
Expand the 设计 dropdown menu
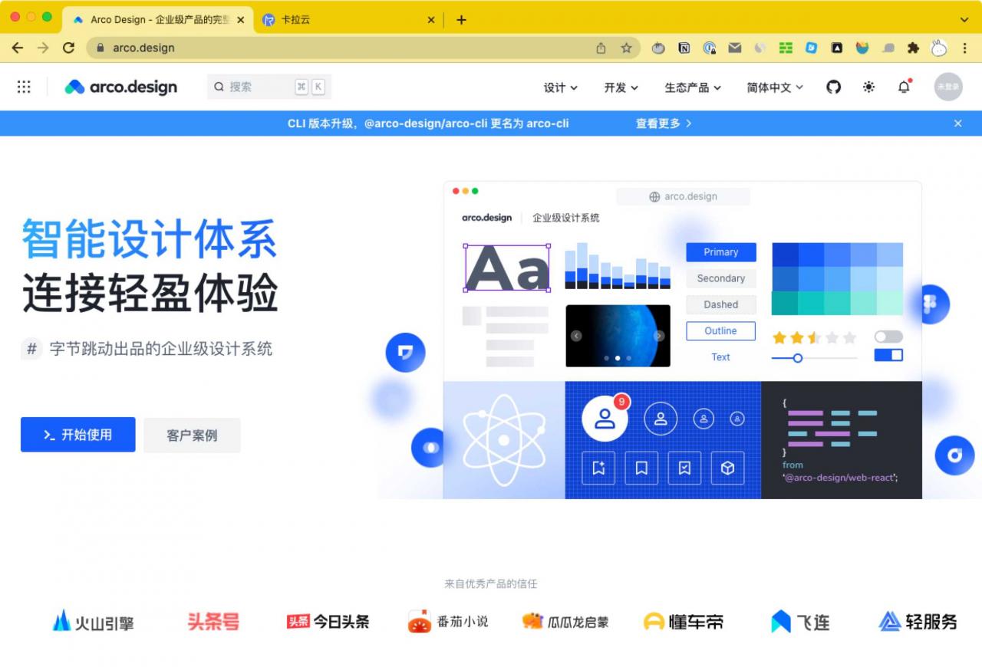tap(561, 87)
